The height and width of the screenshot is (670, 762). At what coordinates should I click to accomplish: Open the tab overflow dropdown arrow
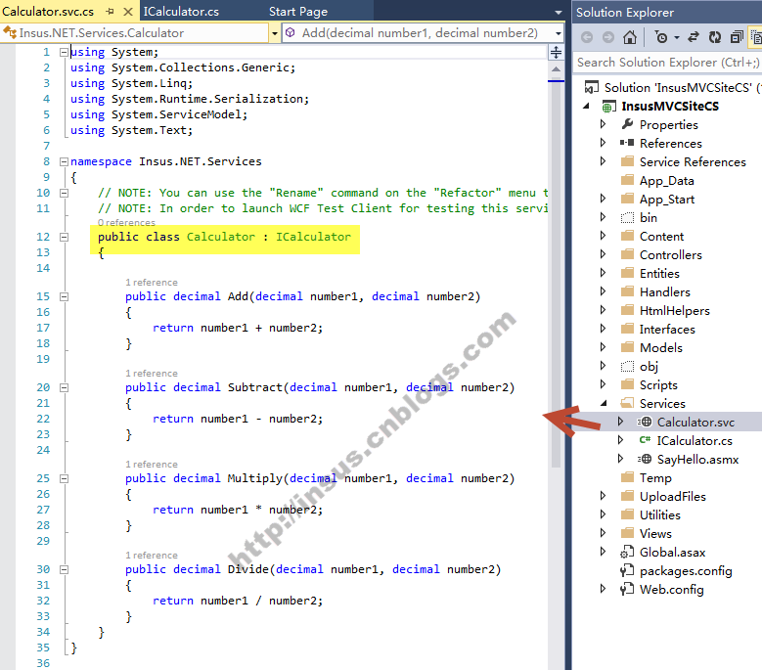[559, 12]
